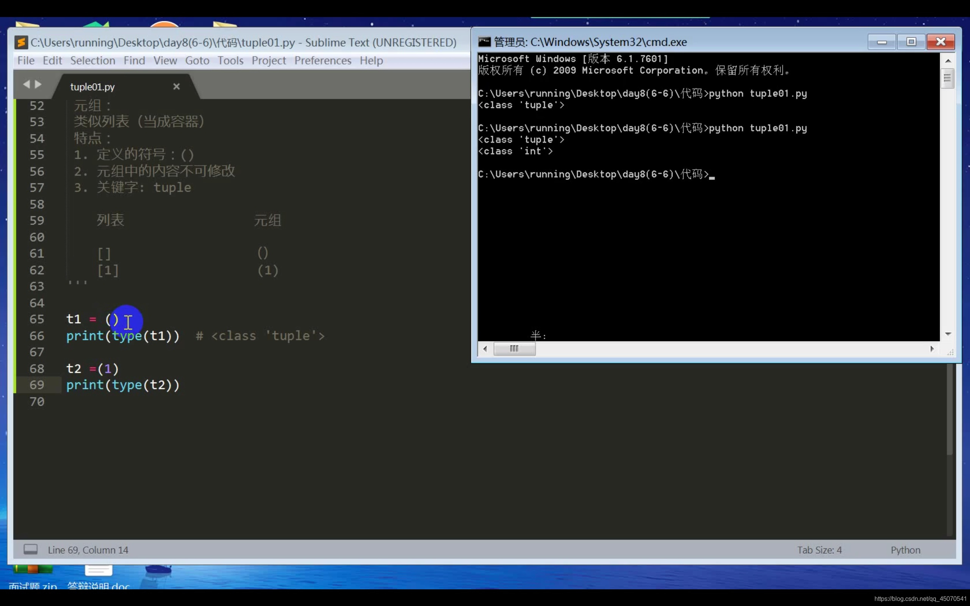Click the previous tab left arrow
Screen dimensions: 970x606
tap(27, 84)
